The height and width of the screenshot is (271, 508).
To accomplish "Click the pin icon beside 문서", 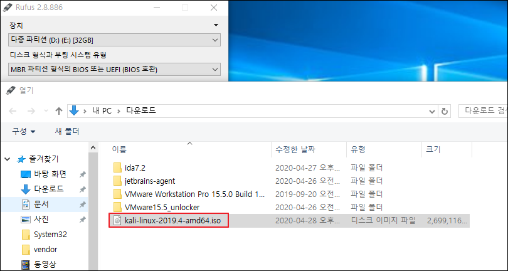I will click(x=82, y=205).
